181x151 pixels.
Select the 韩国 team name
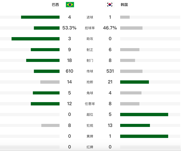[x=124, y=5]
